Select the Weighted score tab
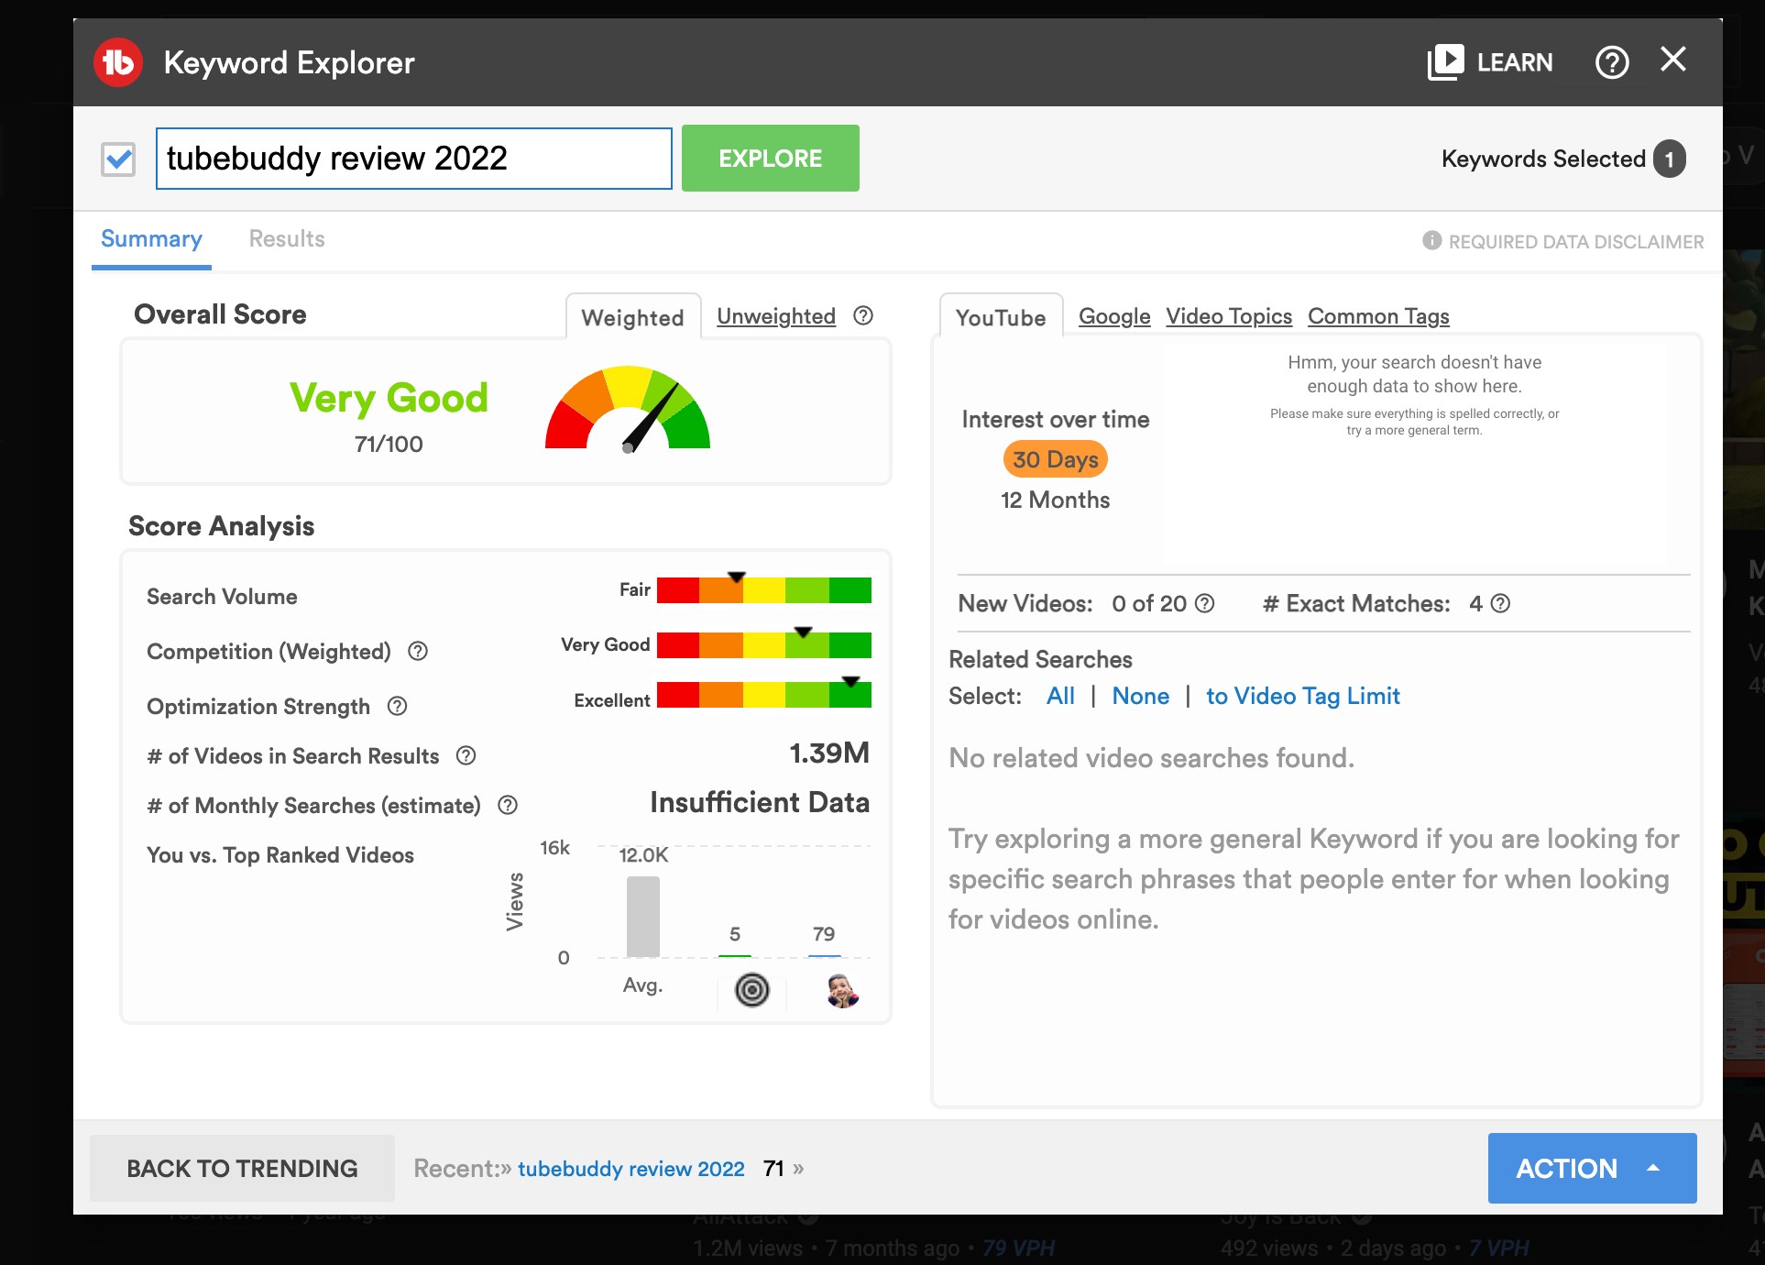 point(633,317)
